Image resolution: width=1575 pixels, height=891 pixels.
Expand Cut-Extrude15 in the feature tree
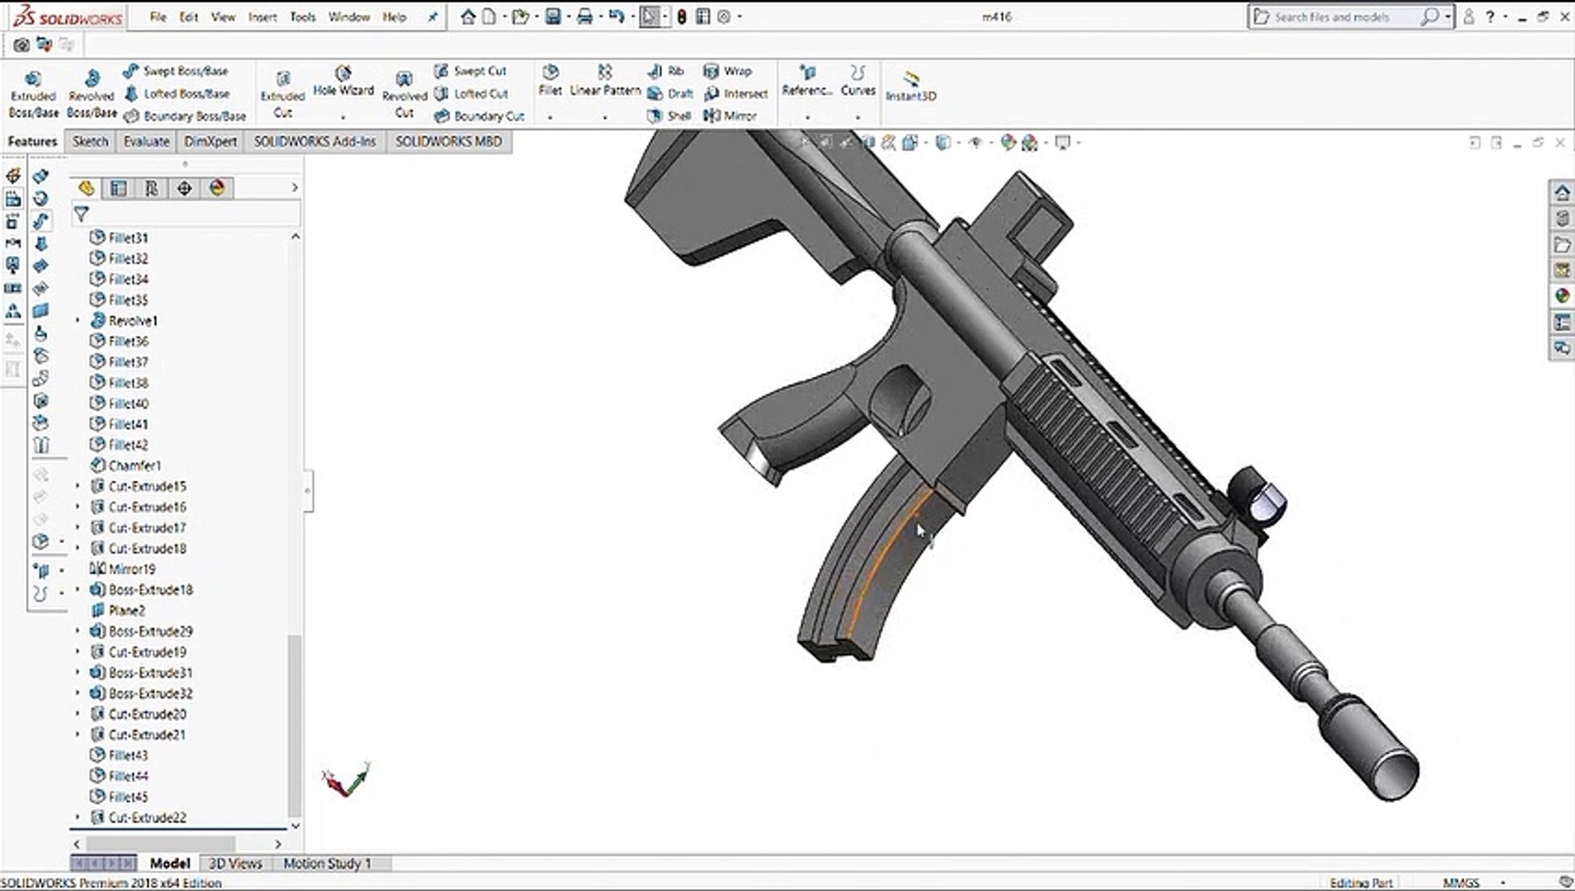[x=78, y=486]
